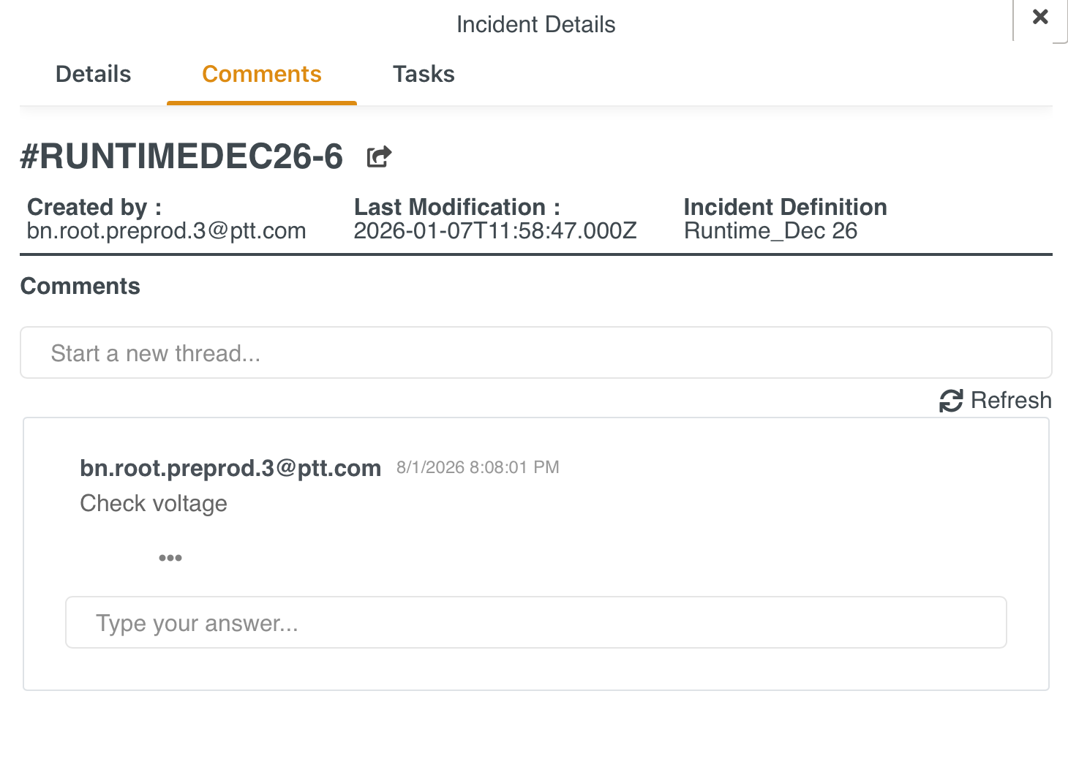This screenshot has width=1068, height=778.
Task: Click the Refresh arrows icon
Action: [950, 401]
